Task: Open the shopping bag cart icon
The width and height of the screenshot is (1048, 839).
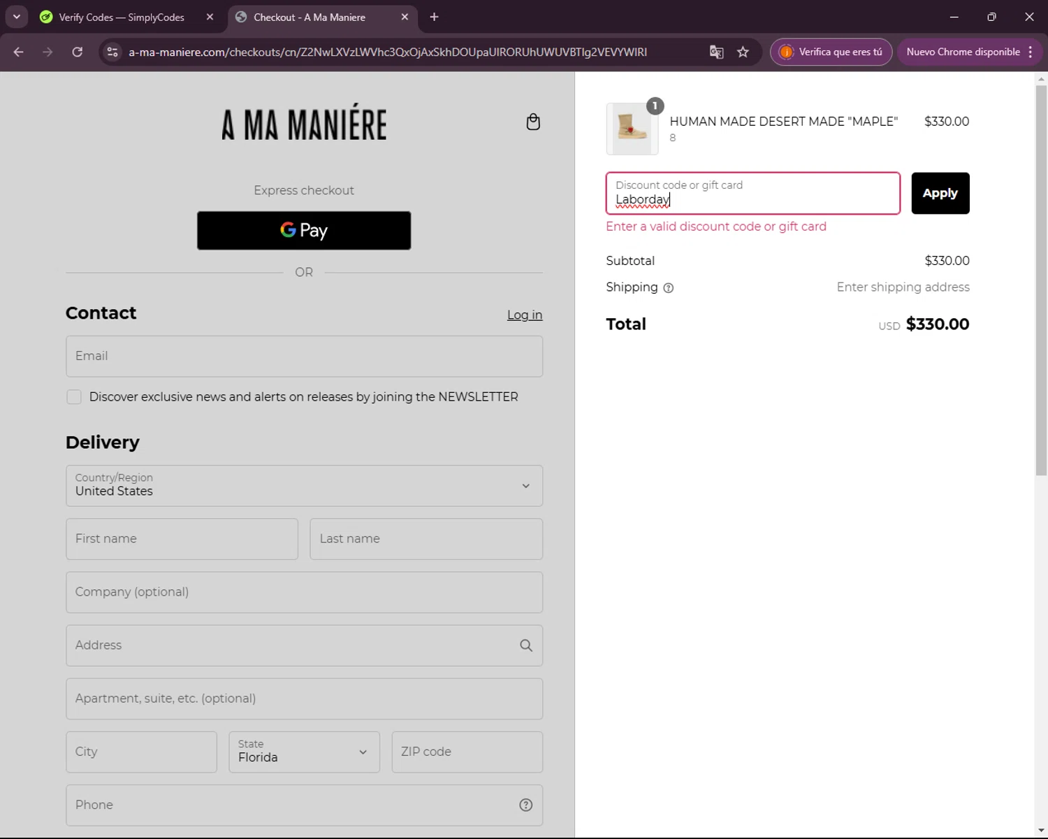Action: point(533,122)
